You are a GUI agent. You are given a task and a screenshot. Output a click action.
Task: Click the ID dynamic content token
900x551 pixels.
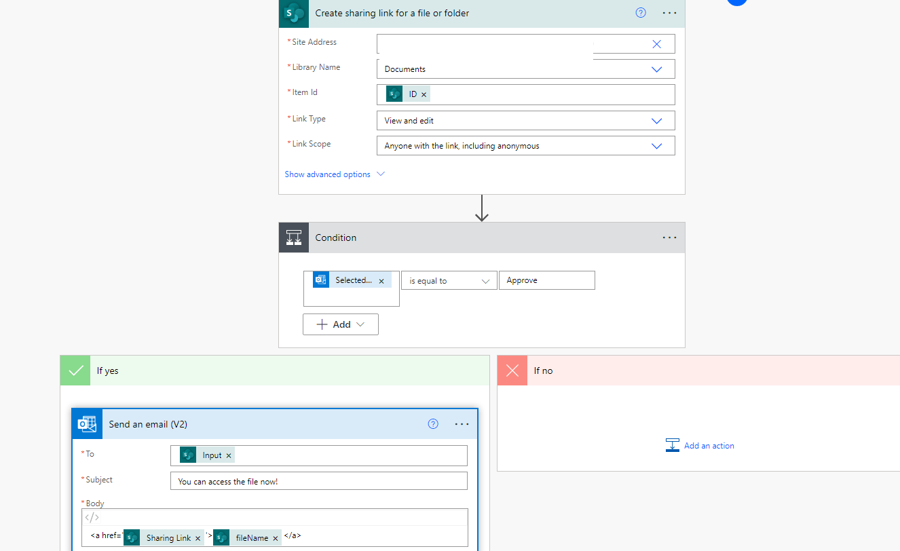[x=407, y=94]
